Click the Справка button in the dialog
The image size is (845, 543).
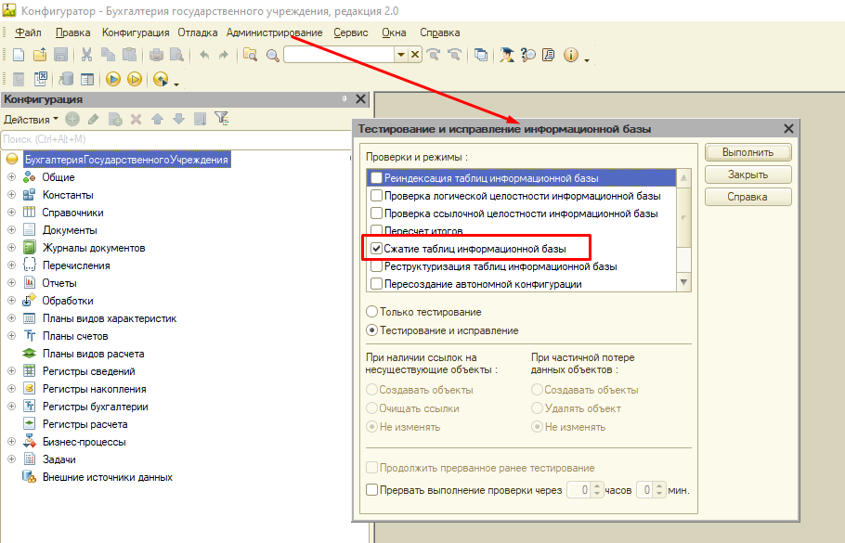coord(748,197)
